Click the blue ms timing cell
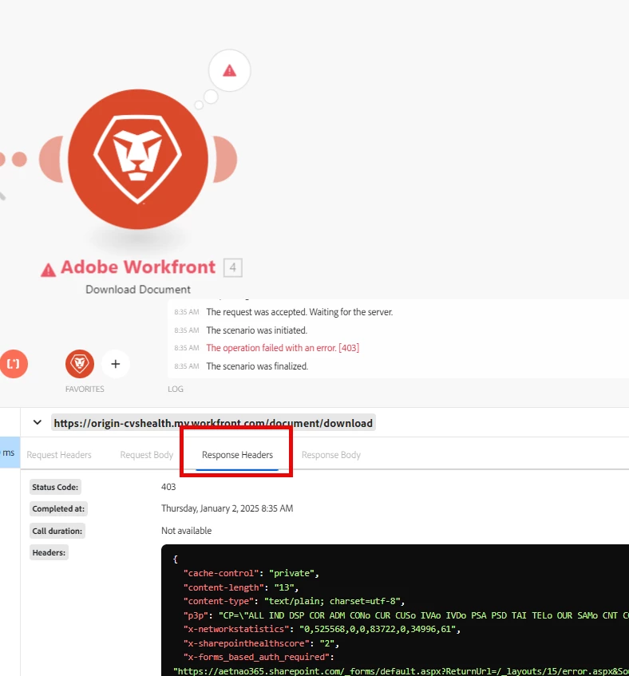Screen dimensions: 629x676 [10, 453]
